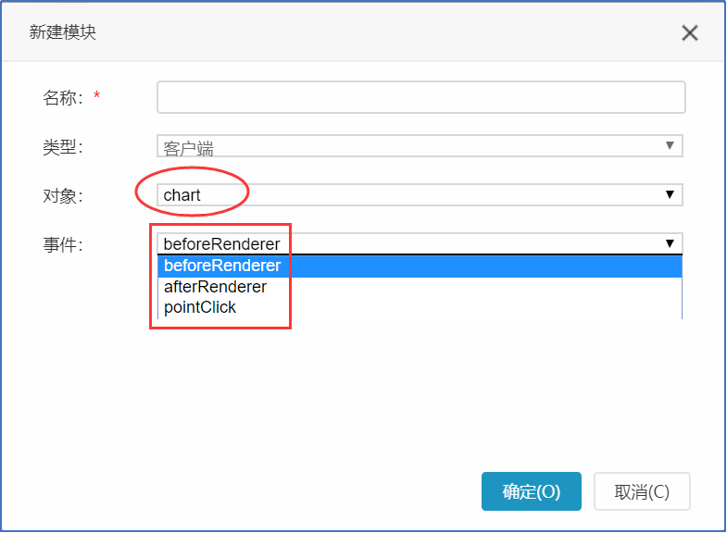Click the 事件 label
Screen dimensions: 727x533
coord(63,244)
